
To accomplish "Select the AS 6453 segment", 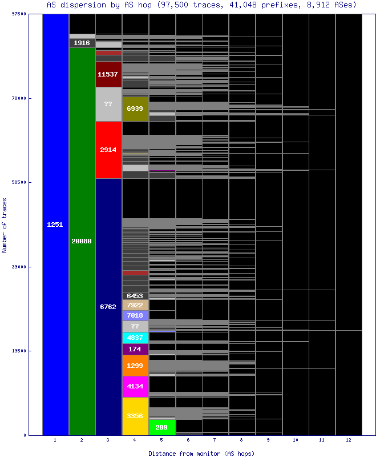I will (x=135, y=296).
